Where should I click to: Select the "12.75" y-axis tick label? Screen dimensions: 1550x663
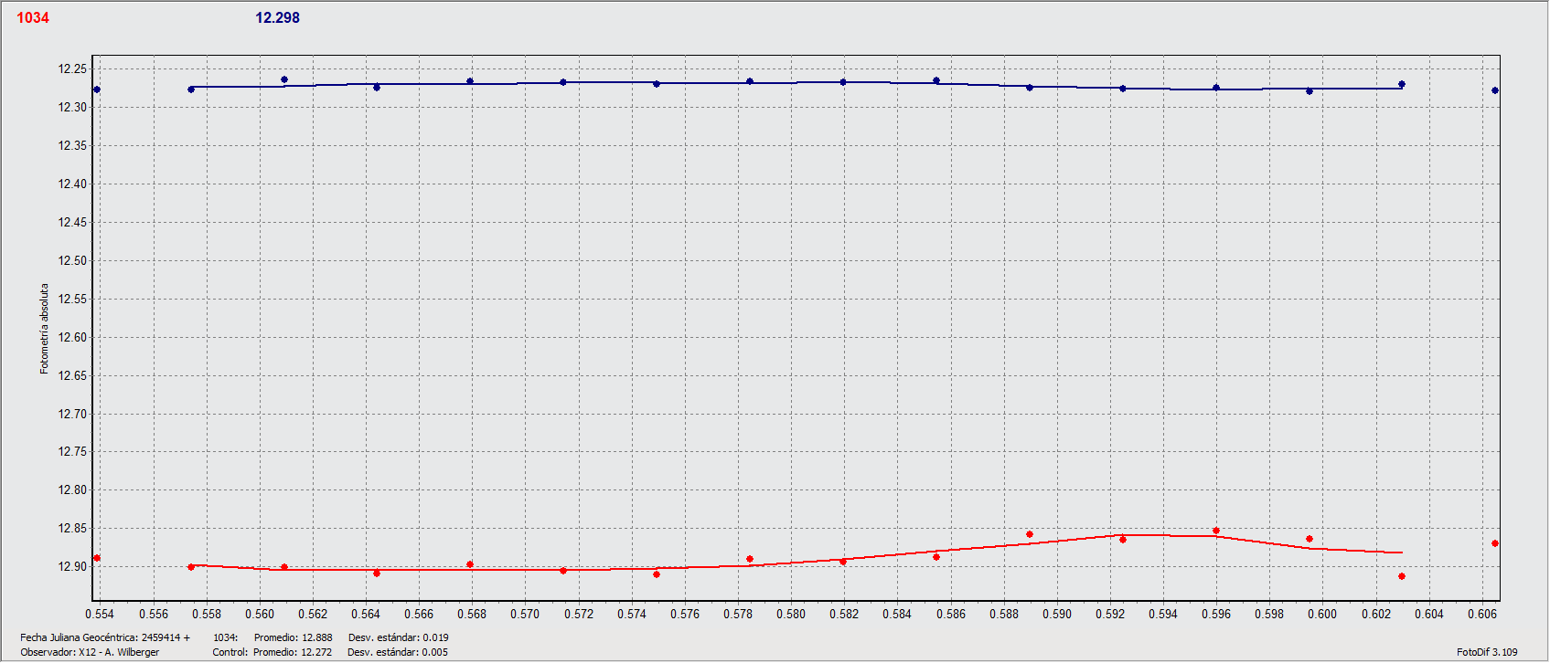(x=73, y=452)
